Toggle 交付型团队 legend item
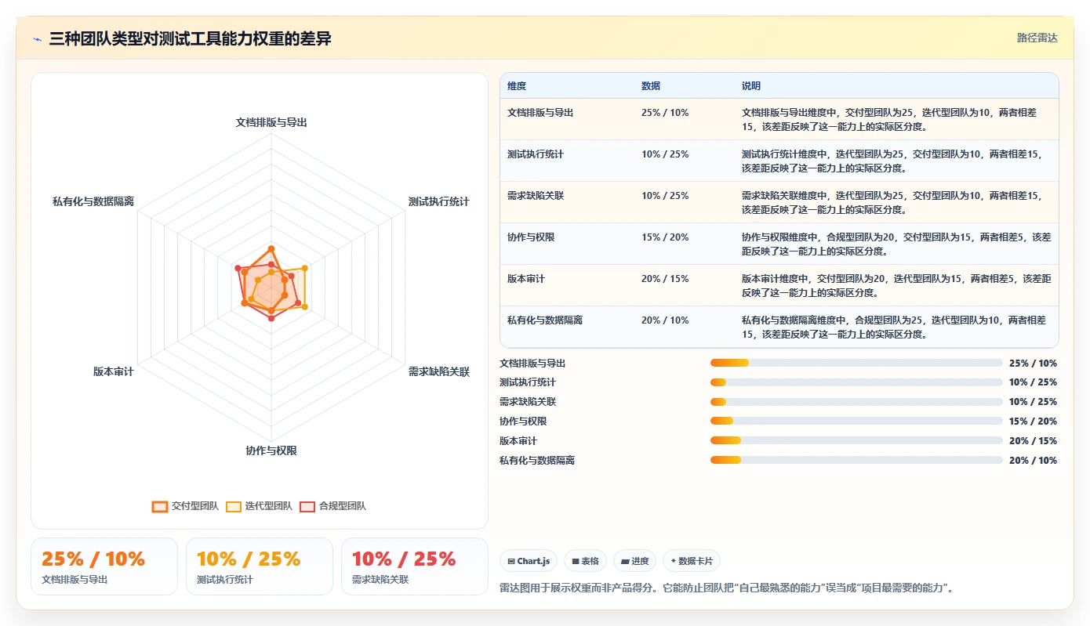The height and width of the screenshot is (626, 1090). coord(185,506)
